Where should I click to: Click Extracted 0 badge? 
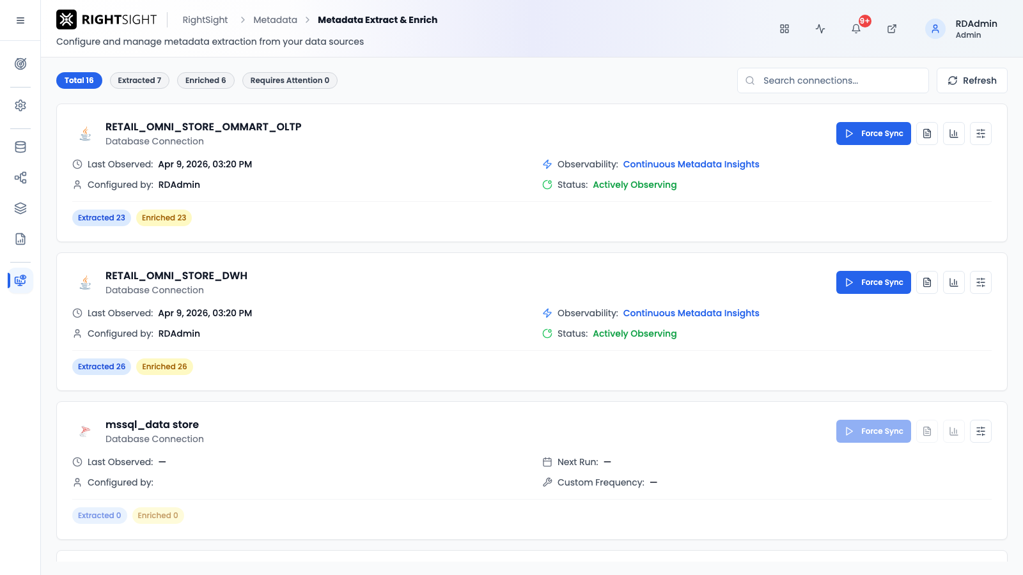tap(100, 516)
